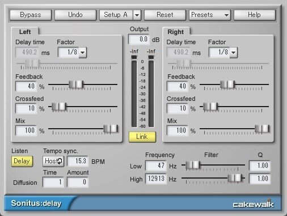Image resolution: width=287 pixels, height=216 pixels.
Task: Click the Right Feedback slider handle
Action: click(227, 84)
